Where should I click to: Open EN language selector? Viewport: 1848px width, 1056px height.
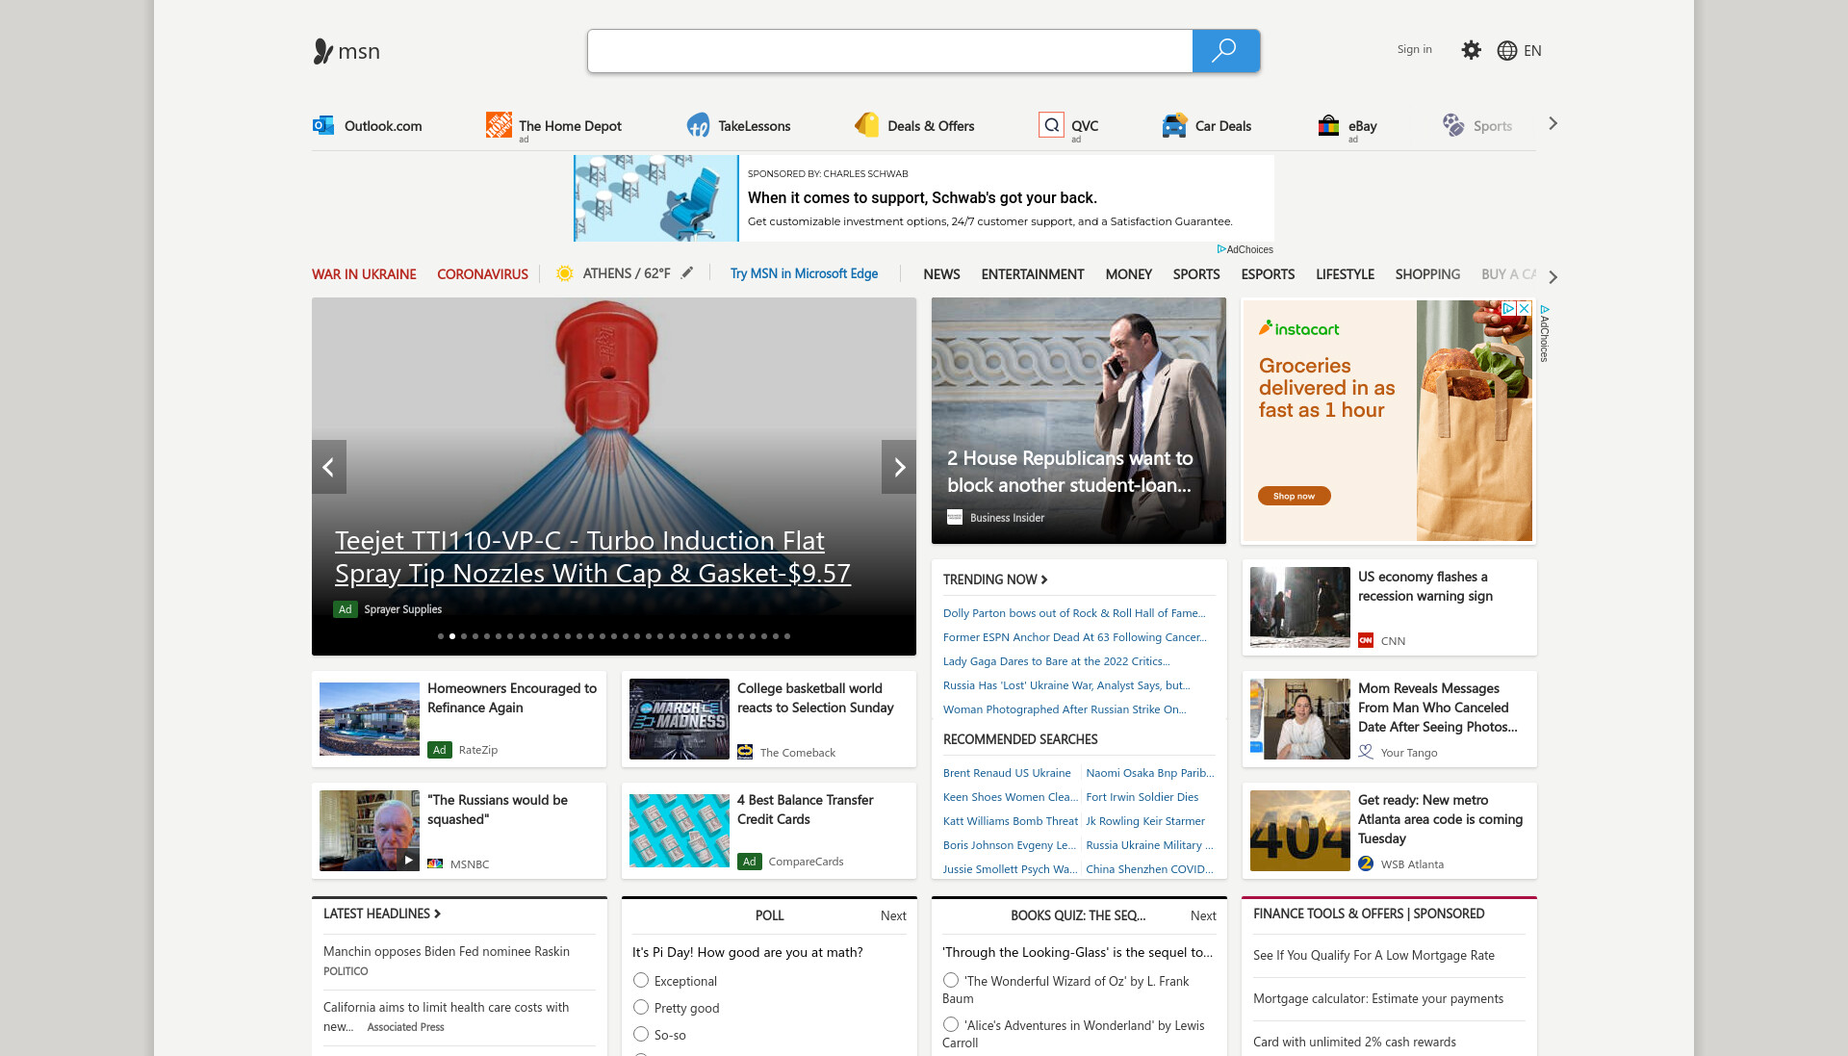point(1532,51)
